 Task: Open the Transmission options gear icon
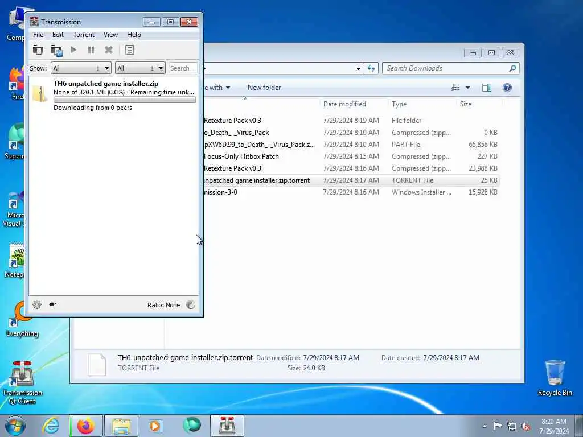(x=37, y=305)
